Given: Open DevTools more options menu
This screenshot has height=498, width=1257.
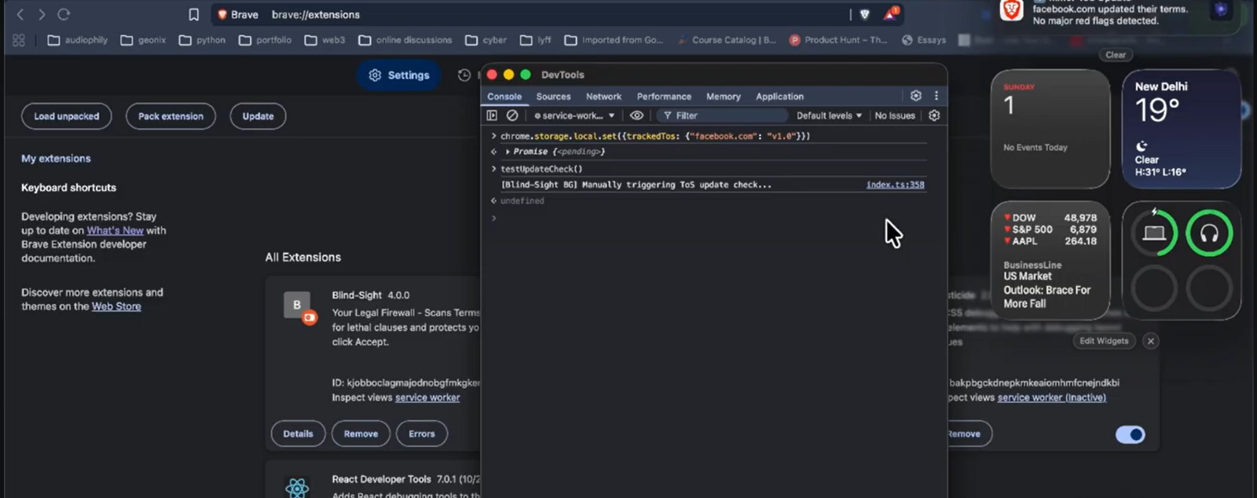Looking at the screenshot, I should click(x=936, y=95).
